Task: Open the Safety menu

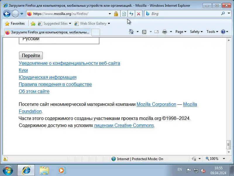Action: point(196,32)
